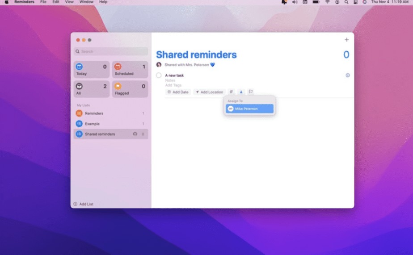Click the user account menu bar icon

click(337, 2)
